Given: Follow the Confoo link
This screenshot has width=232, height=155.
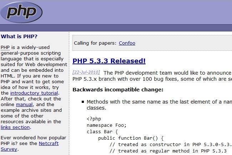Looking at the screenshot, I should (x=127, y=43).
